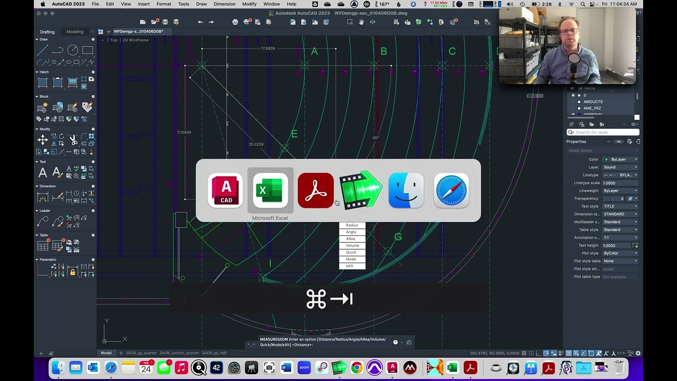The image size is (677, 381).
Task: Collapse the Hatch panel section
Action: click(37, 72)
